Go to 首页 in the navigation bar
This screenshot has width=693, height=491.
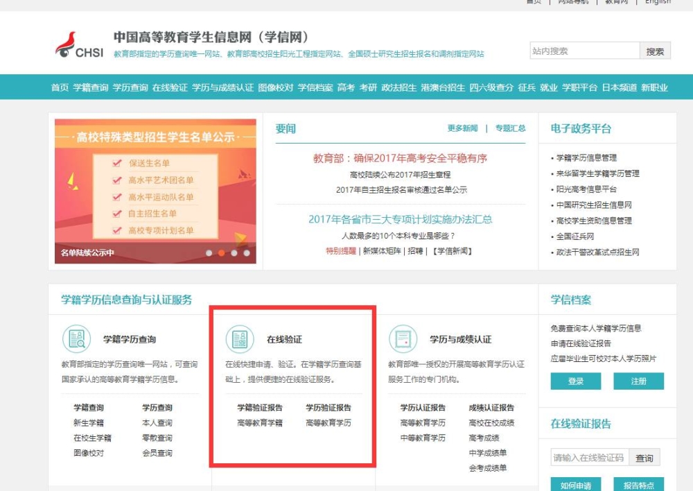click(60, 87)
